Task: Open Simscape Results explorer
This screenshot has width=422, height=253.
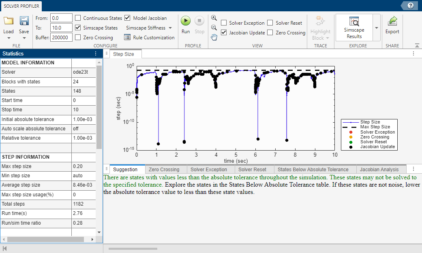Action: click(x=354, y=24)
